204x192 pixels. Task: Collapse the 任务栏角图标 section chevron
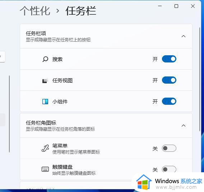[x=184, y=126]
